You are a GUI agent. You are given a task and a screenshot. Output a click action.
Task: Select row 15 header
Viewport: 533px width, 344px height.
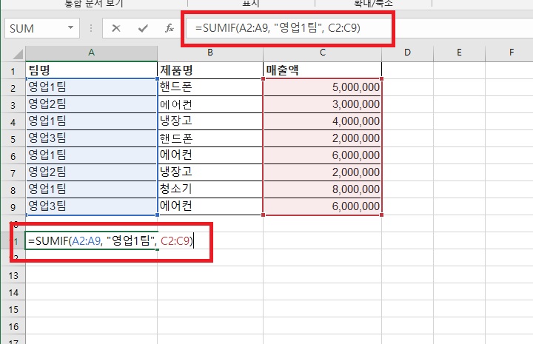[x=13, y=309]
